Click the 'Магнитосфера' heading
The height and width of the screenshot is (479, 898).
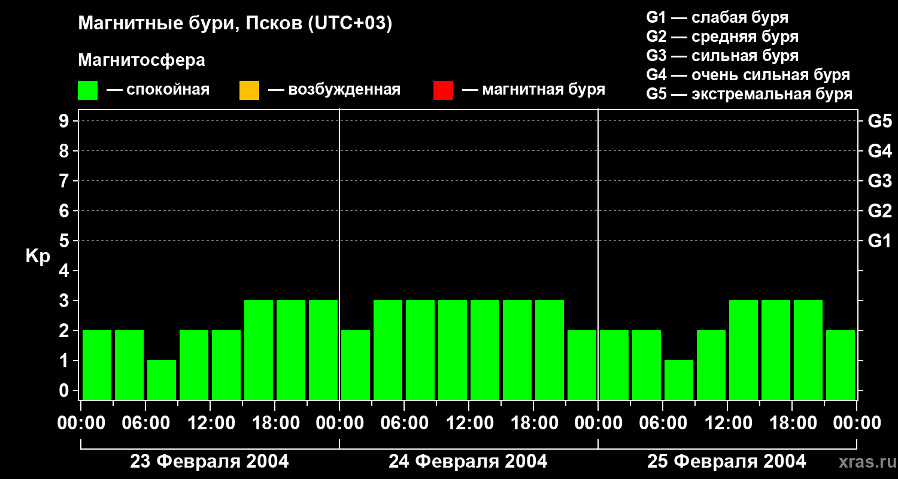coord(141,60)
